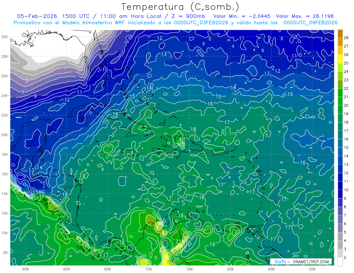Click the "60W" longitude axis label
The height and width of the screenshot is (273, 354).
coord(271,269)
